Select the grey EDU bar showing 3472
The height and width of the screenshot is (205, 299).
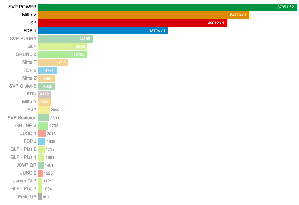click(x=44, y=94)
